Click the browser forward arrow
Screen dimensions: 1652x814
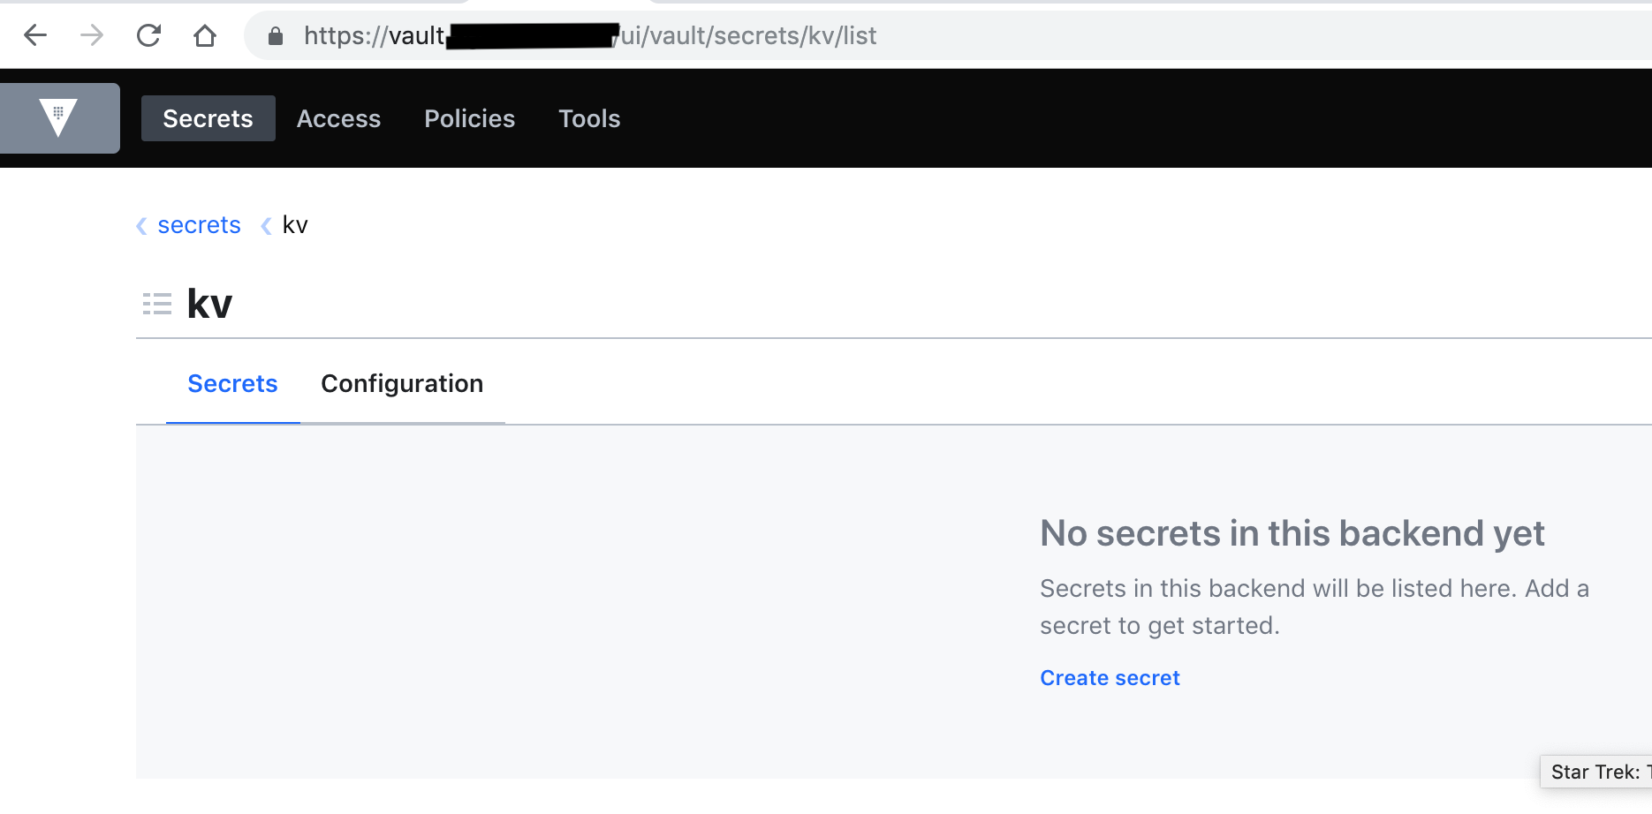point(91,35)
